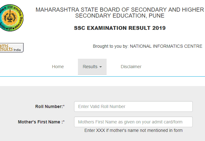Click the 'India' text in the results logo

click(x=17, y=50)
